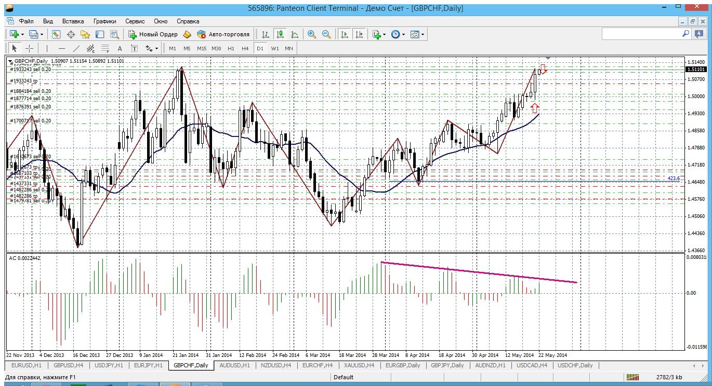
Task: Toggle Chart Shift option
Action: pyautogui.click(x=359, y=34)
